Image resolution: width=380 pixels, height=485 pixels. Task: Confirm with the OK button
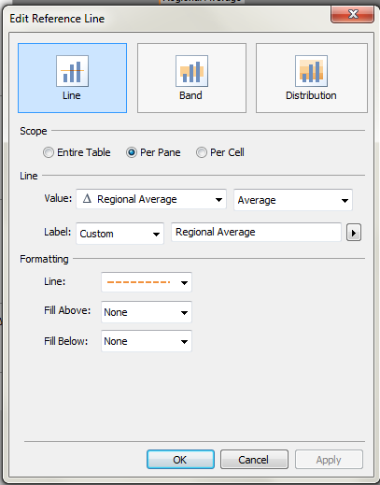(x=180, y=460)
